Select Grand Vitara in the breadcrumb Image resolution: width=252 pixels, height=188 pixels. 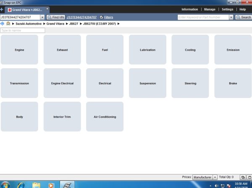55,24
